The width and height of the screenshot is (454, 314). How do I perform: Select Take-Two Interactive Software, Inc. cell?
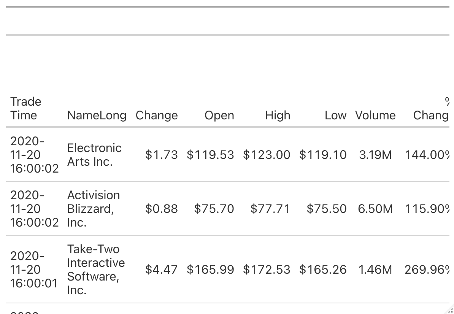coord(96,270)
